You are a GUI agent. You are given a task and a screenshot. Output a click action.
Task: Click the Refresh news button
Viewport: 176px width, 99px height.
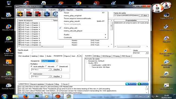click(131, 84)
